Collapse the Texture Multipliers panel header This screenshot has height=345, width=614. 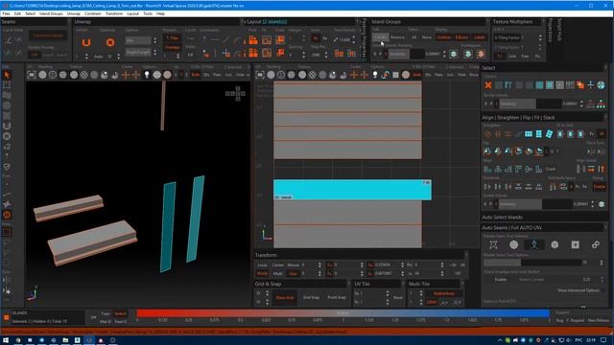click(x=518, y=21)
